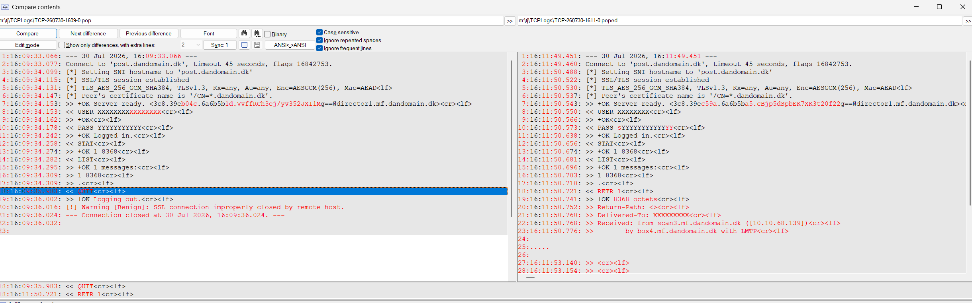Click 'Received: from scan3.mf.dandomain.dk' line

pos(742,223)
